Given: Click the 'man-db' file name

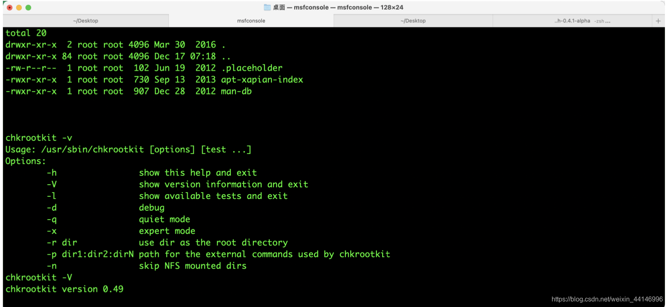Looking at the screenshot, I should pos(236,91).
